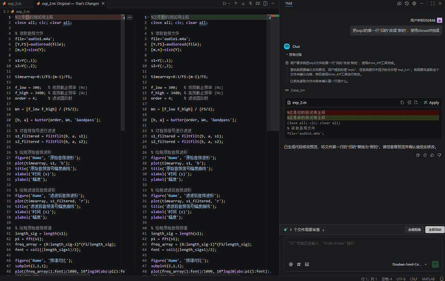
Task: Toggle the split editor layout icon
Action: 265,3
